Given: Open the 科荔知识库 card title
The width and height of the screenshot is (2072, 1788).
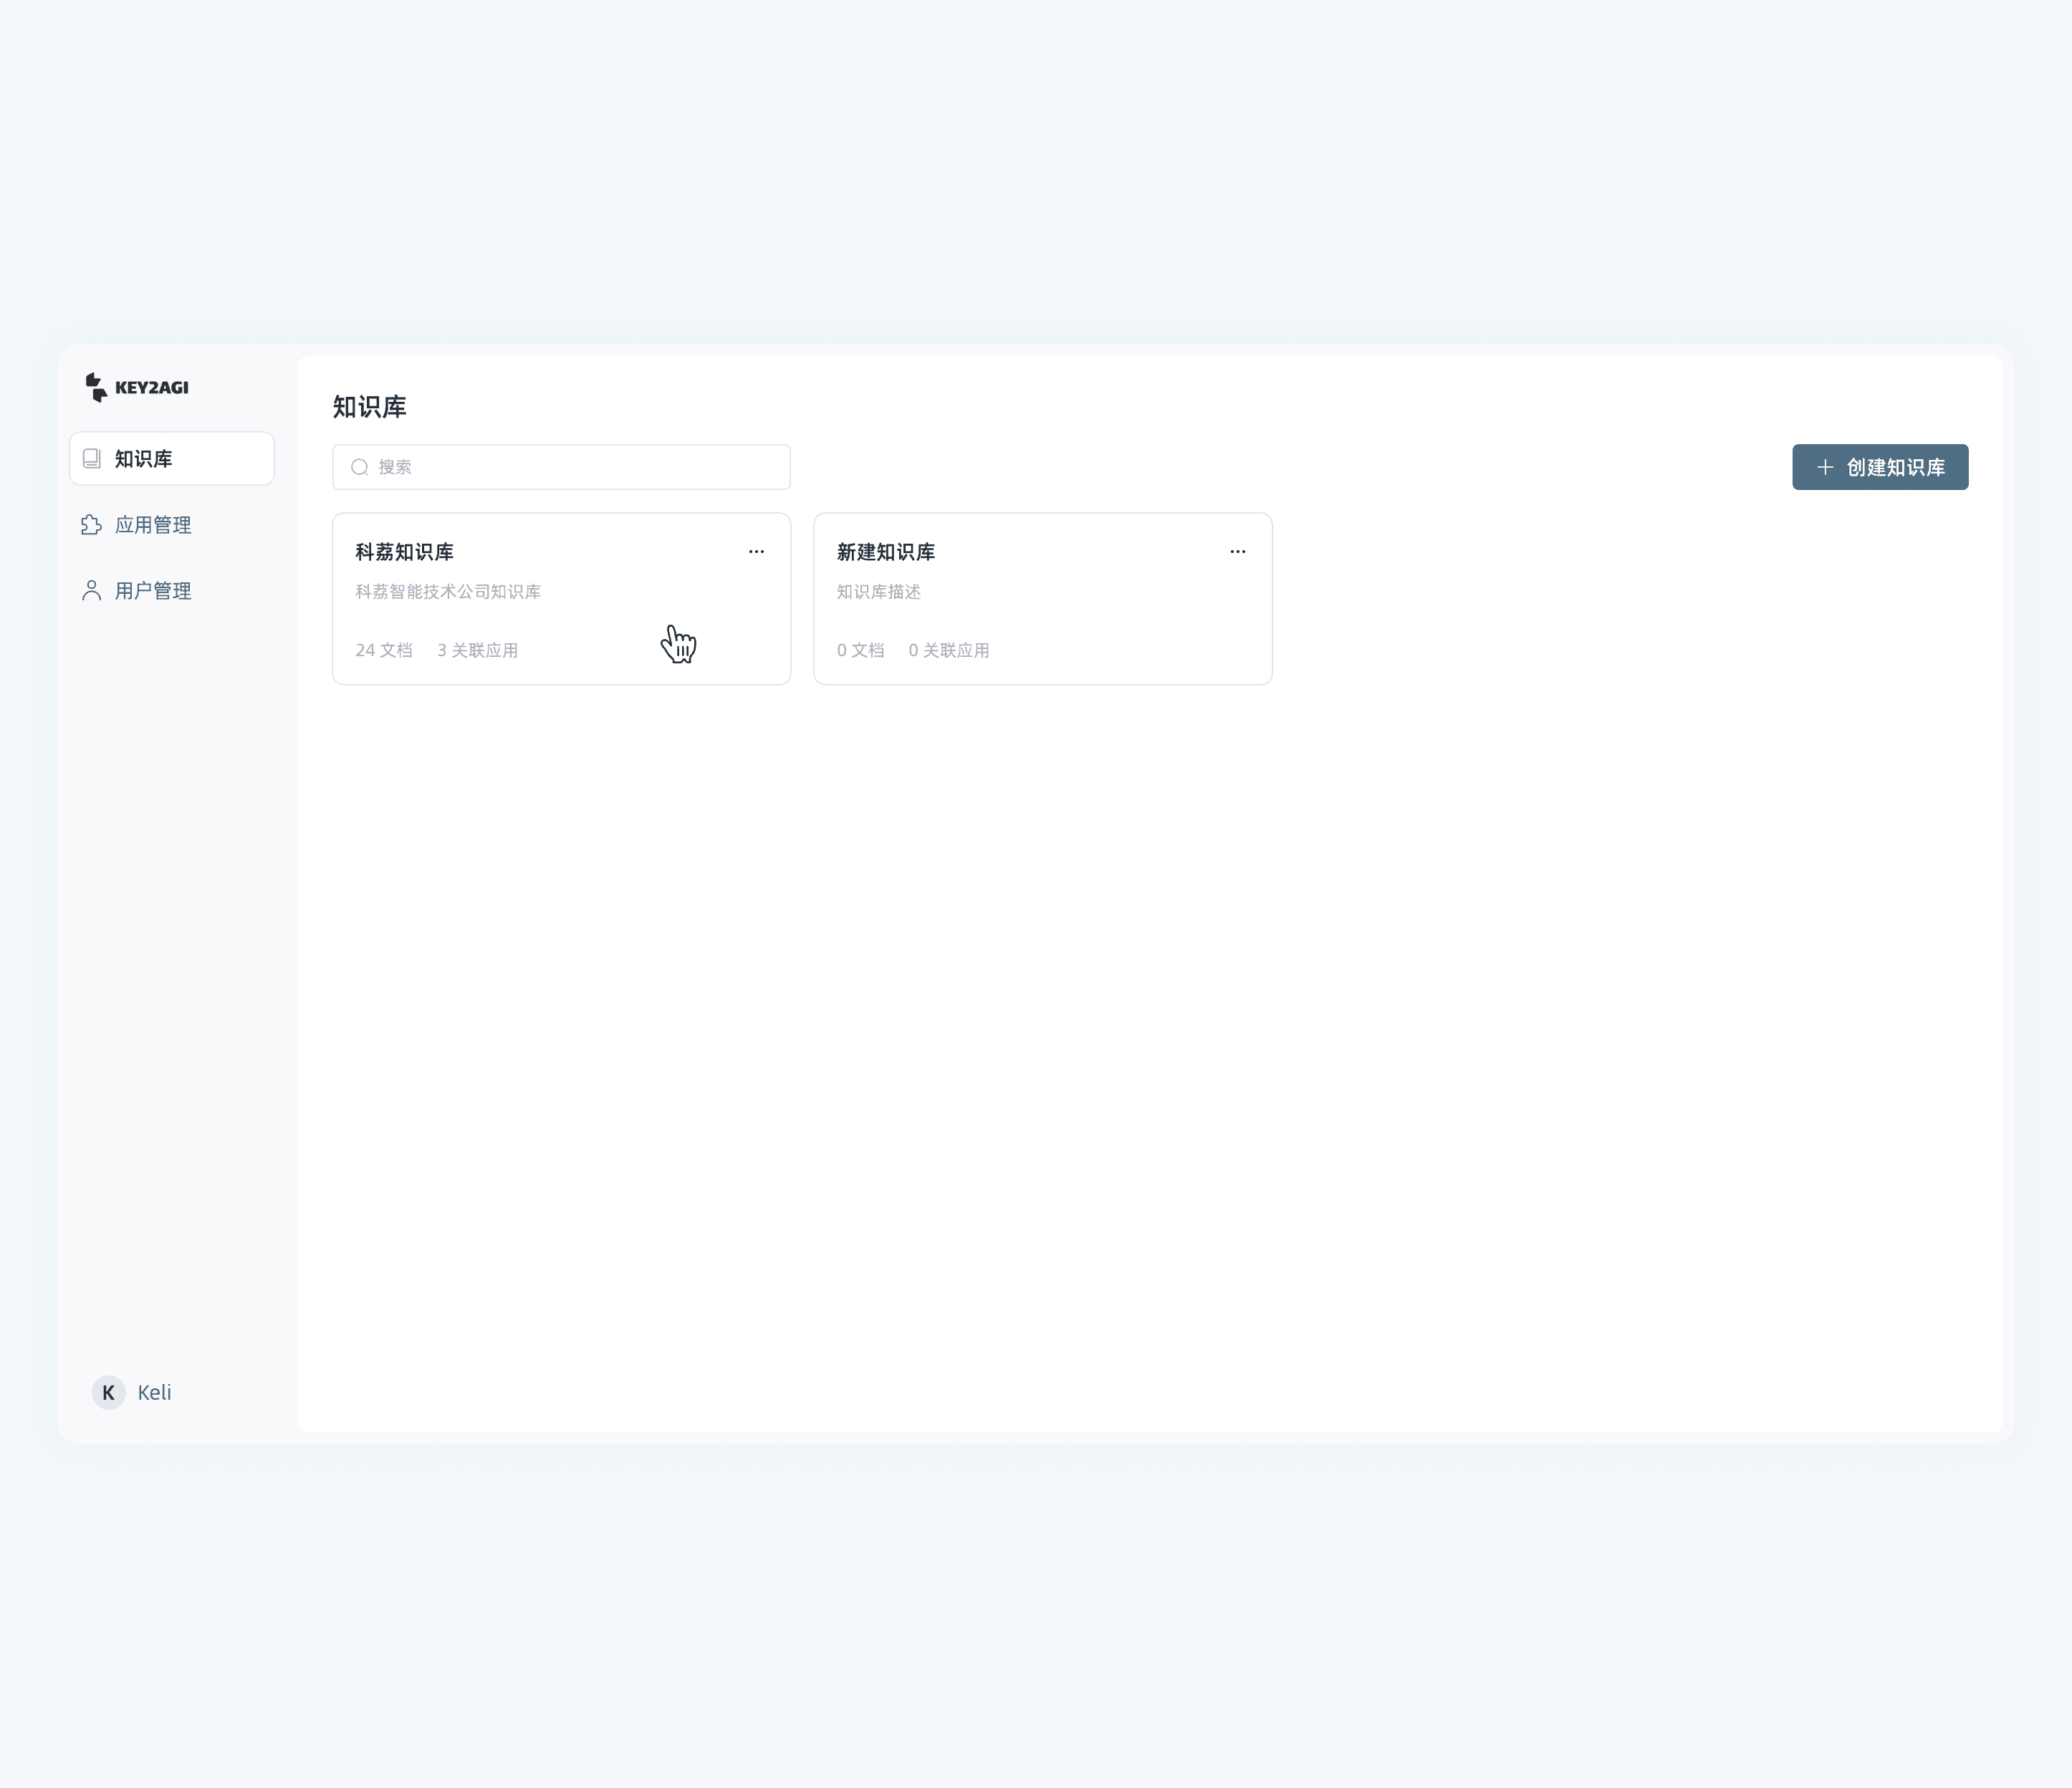Looking at the screenshot, I should tap(404, 552).
